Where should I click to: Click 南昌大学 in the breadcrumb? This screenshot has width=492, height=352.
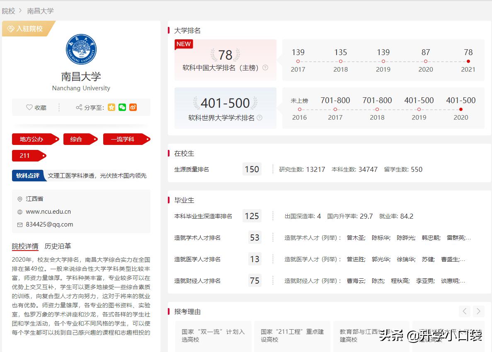click(x=40, y=11)
